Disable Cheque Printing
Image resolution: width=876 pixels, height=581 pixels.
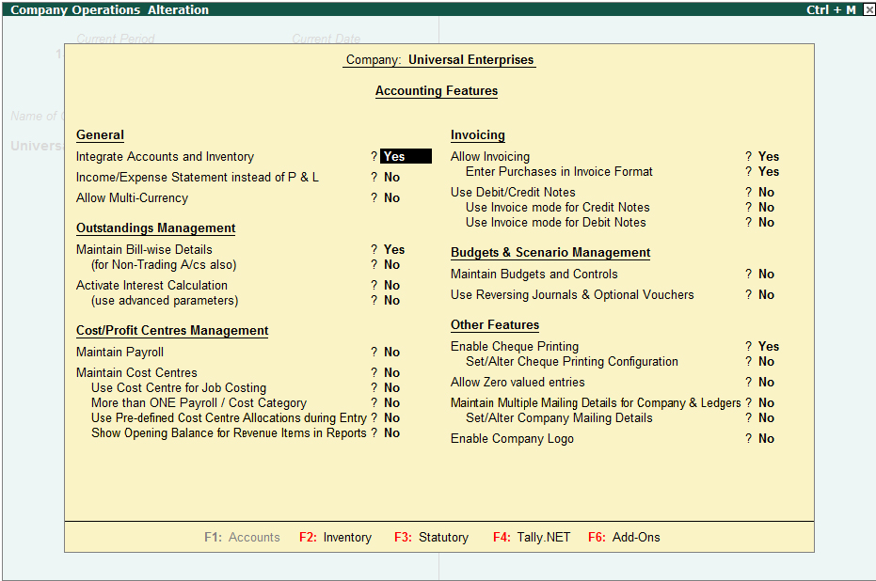[766, 346]
